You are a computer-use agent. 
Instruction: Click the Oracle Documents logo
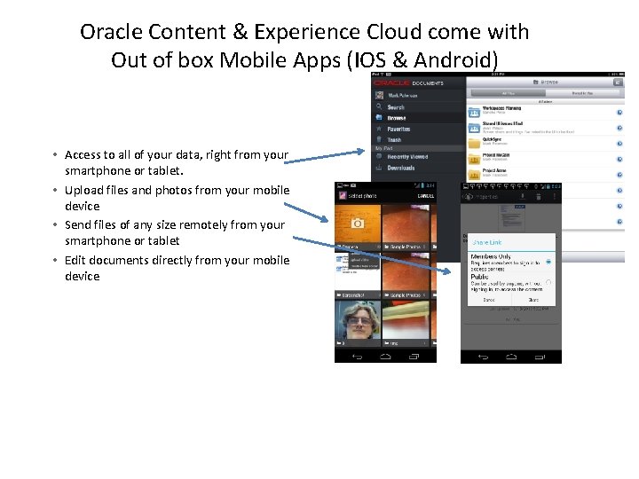click(408, 83)
